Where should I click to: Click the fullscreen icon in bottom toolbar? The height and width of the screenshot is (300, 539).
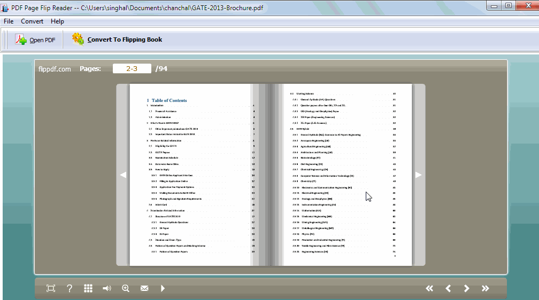pyautogui.click(x=51, y=288)
